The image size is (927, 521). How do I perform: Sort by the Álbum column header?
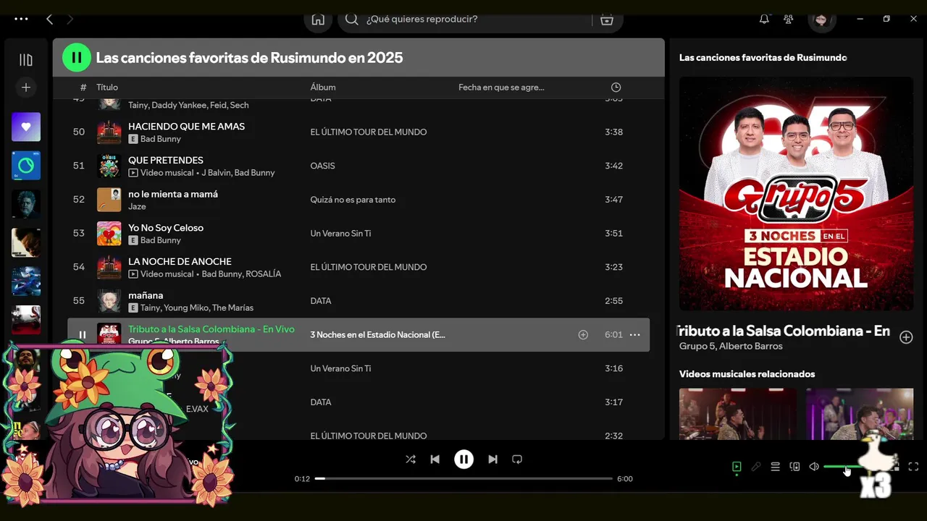323,87
